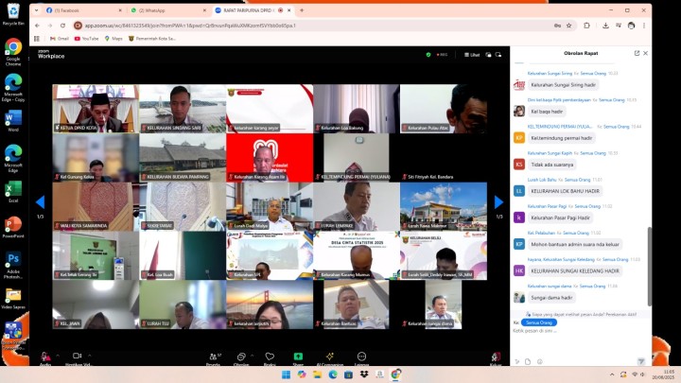The width and height of the screenshot is (681, 383).
Task: Open the Gmail bookmark
Action: (60, 39)
